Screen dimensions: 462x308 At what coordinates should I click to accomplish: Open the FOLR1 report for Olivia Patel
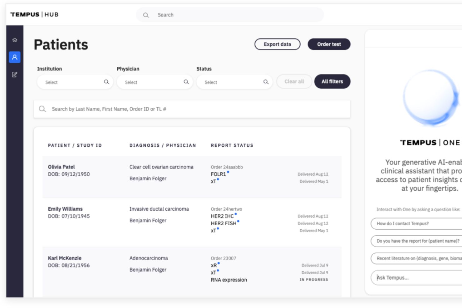pyautogui.click(x=219, y=174)
